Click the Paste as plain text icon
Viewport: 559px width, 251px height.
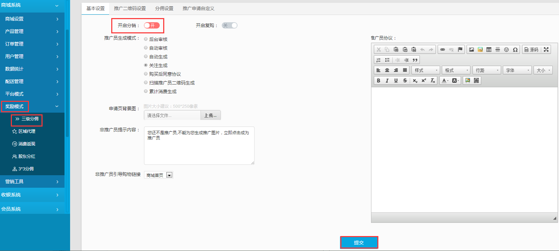click(405, 50)
